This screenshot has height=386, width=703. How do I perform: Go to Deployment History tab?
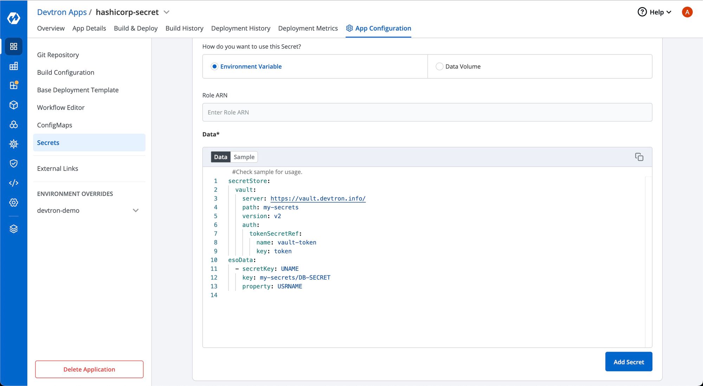pos(240,28)
